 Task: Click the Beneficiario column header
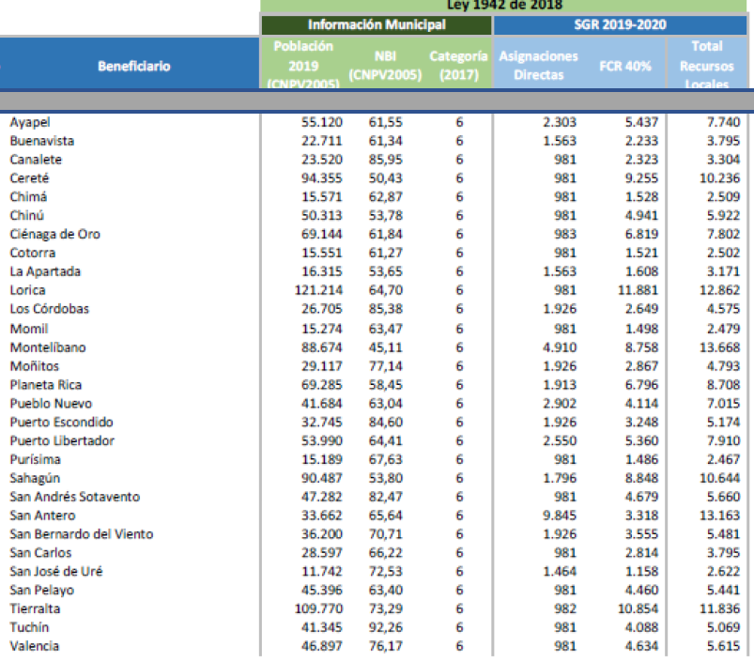pyautogui.click(x=133, y=67)
